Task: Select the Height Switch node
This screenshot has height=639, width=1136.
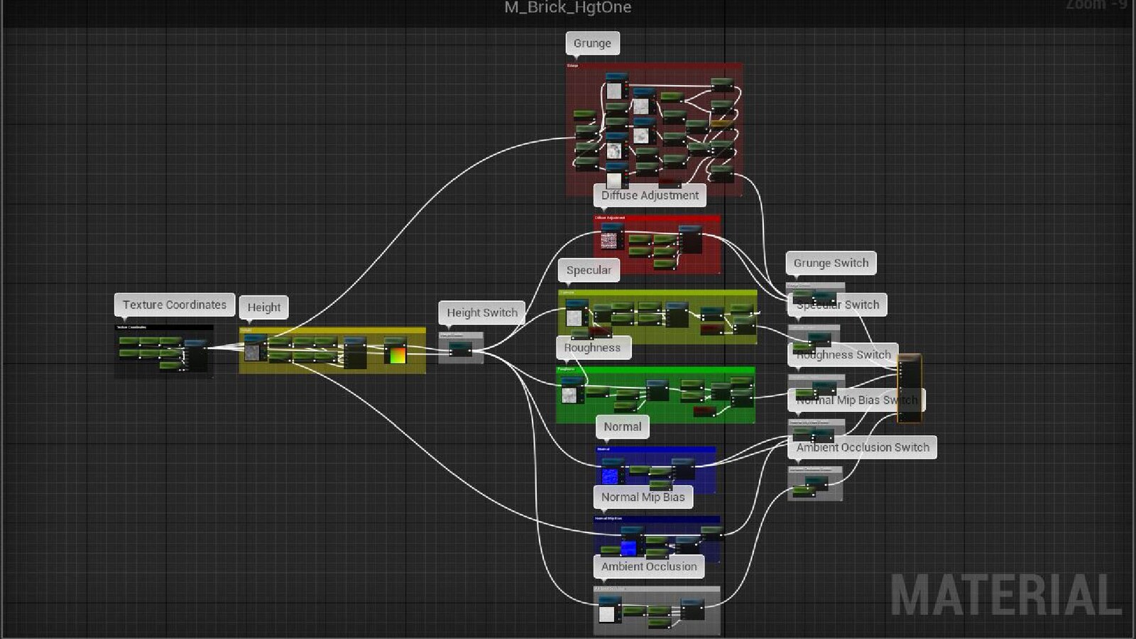Action: pyautogui.click(x=460, y=349)
